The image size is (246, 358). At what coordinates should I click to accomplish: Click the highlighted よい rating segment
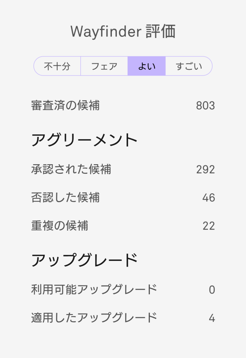(146, 66)
